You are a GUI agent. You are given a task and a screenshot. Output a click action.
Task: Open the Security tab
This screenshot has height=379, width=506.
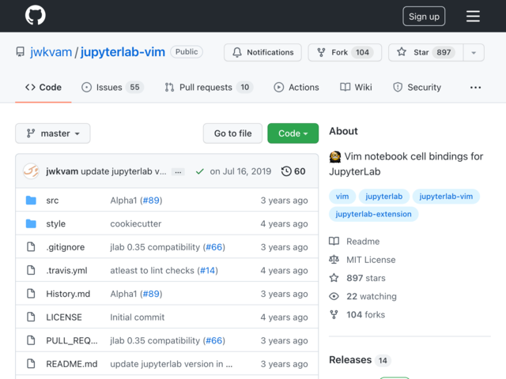click(x=417, y=88)
